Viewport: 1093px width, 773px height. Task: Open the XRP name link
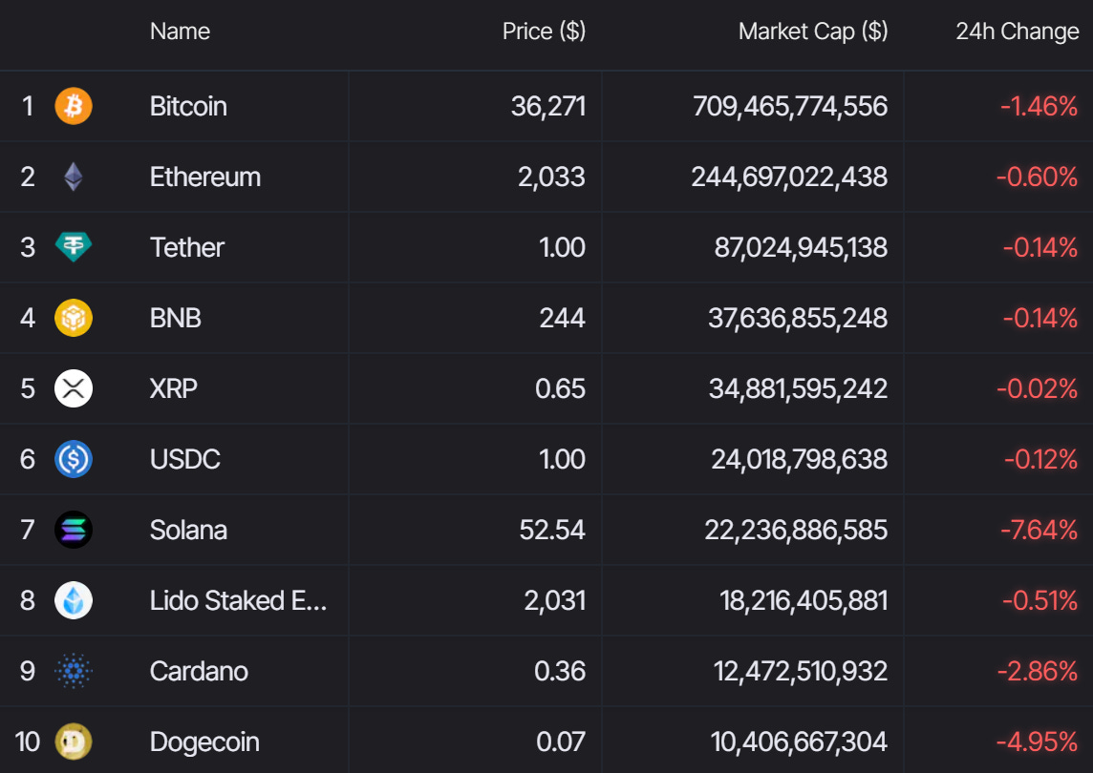click(174, 388)
